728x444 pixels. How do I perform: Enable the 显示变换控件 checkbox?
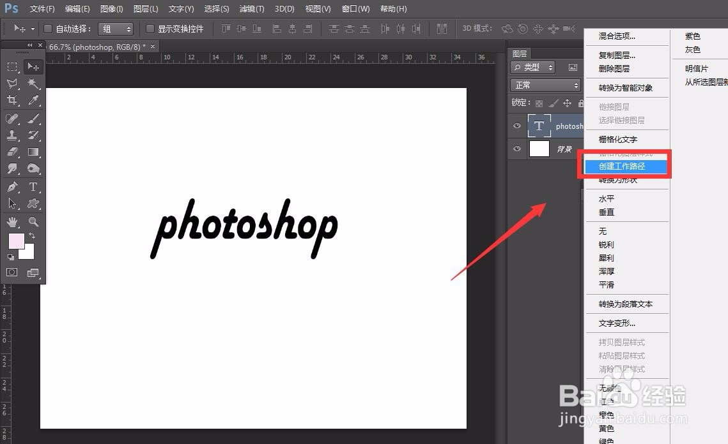pos(150,29)
